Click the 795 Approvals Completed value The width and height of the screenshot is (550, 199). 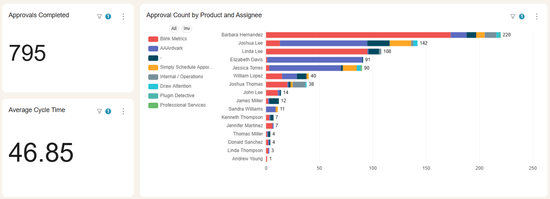point(27,54)
